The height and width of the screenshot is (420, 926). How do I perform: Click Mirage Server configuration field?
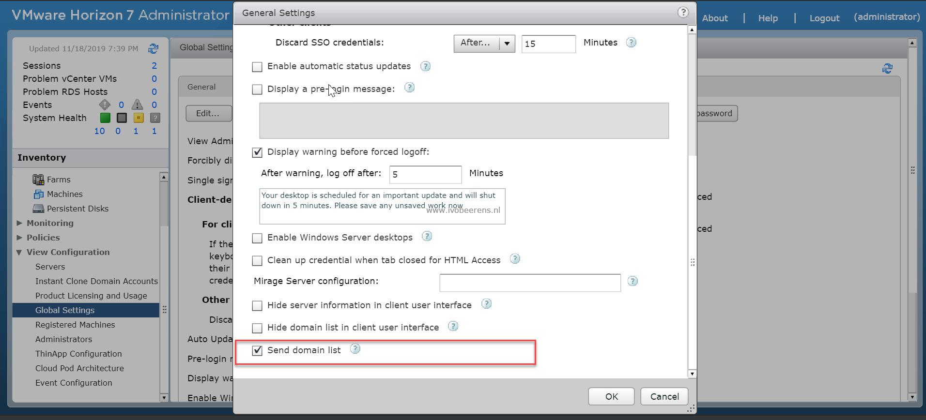point(530,283)
